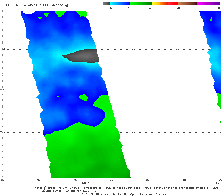Click the note '3)Data buffer is 24 hrs'
The height and width of the screenshot is (196, 223).
click(69, 191)
